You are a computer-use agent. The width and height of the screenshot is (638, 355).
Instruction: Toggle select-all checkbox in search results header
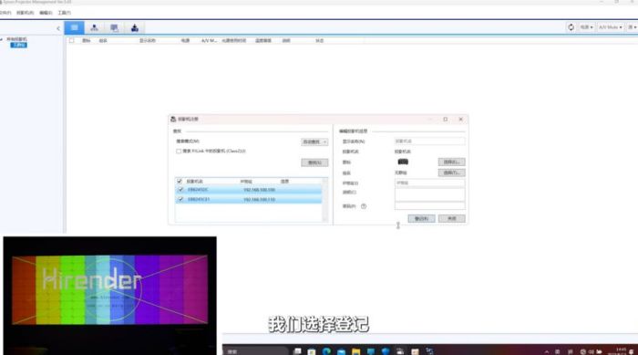pyautogui.click(x=180, y=181)
